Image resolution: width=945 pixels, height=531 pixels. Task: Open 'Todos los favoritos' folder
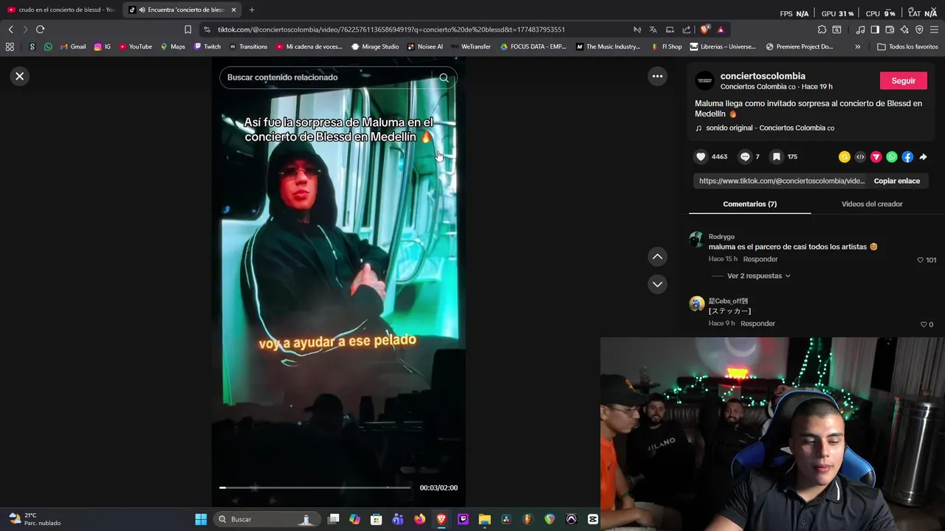[907, 46]
